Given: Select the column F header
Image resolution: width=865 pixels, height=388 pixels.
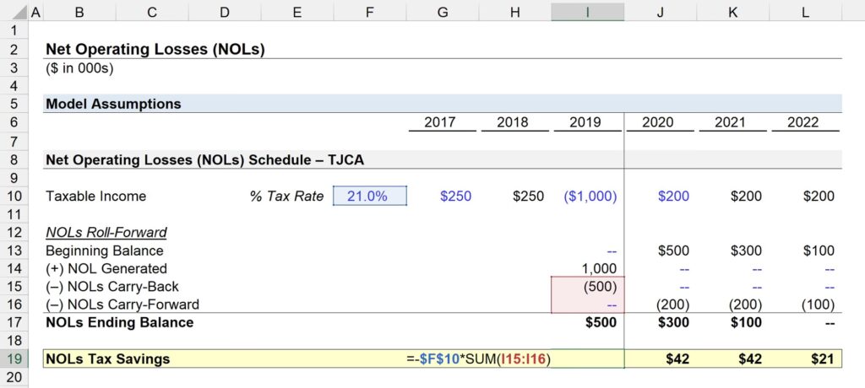Looking at the screenshot, I should (369, 11).
